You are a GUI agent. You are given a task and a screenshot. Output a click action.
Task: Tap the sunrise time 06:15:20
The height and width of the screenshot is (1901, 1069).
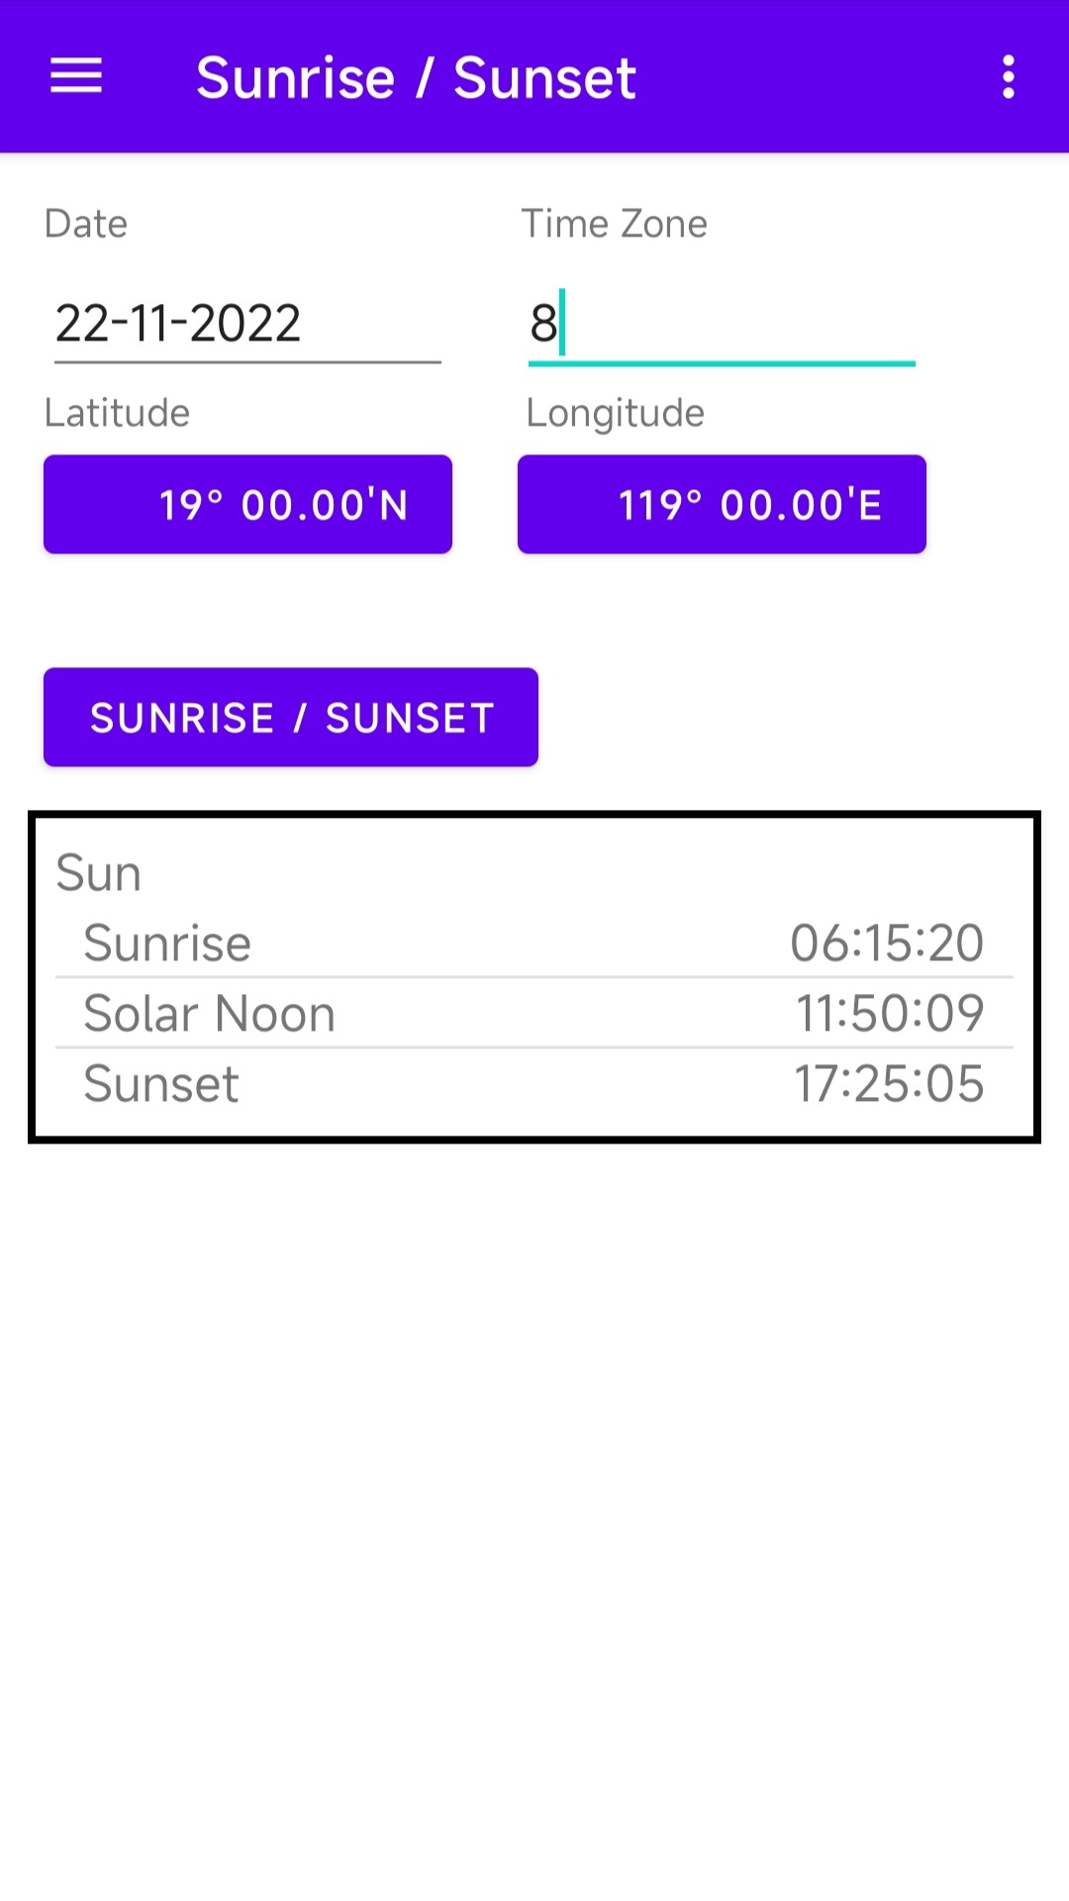point(886,943)
